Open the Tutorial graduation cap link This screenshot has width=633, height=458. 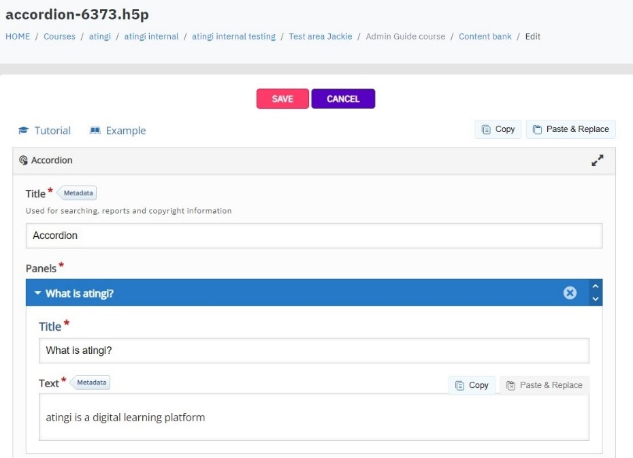point(44,131)
